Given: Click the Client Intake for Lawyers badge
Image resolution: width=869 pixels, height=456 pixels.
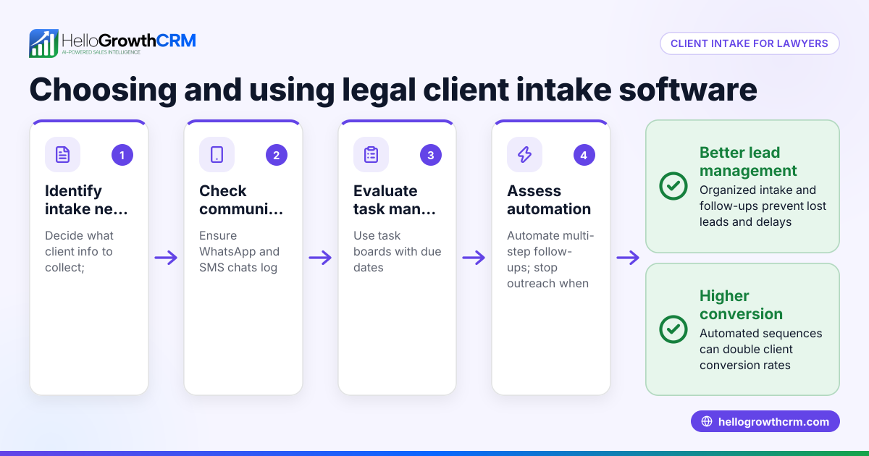Looking at the screenshot, I should [750, 43].
